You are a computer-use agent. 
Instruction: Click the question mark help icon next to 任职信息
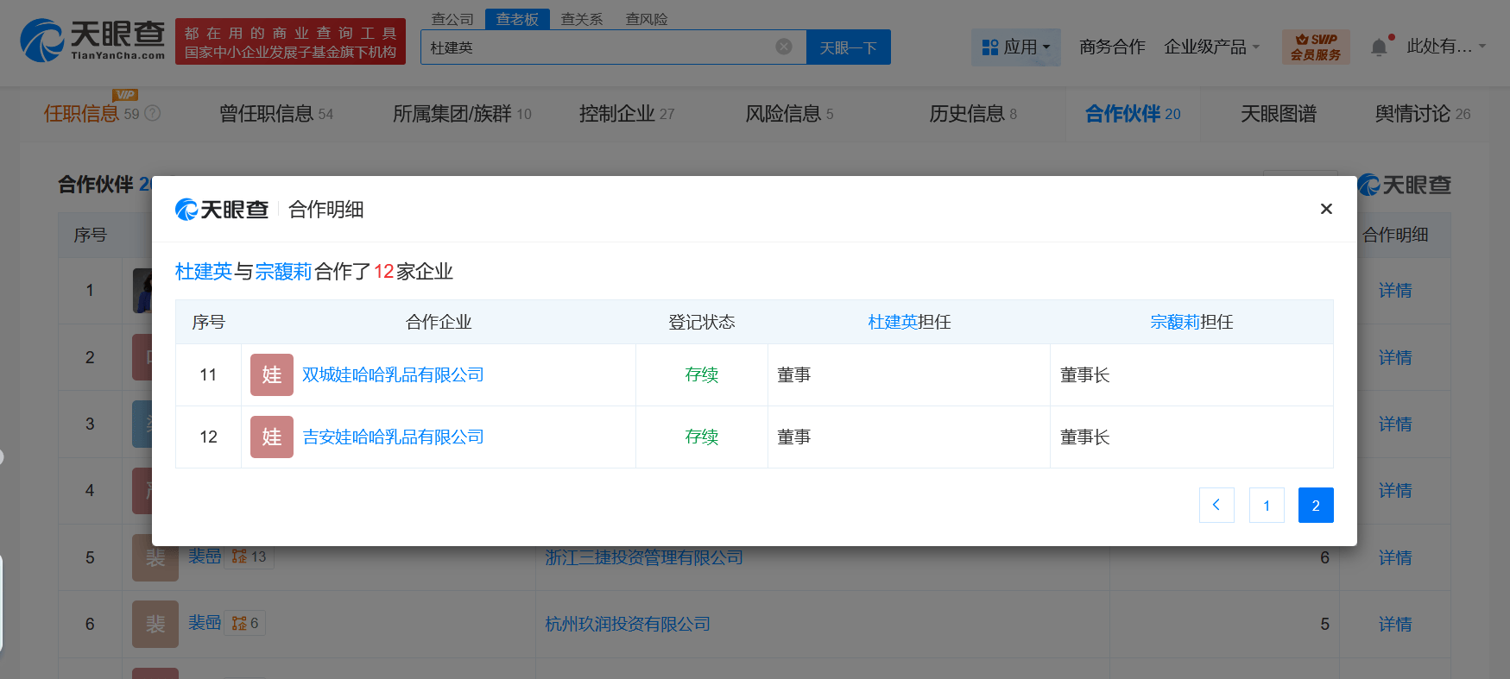point(153,113)
